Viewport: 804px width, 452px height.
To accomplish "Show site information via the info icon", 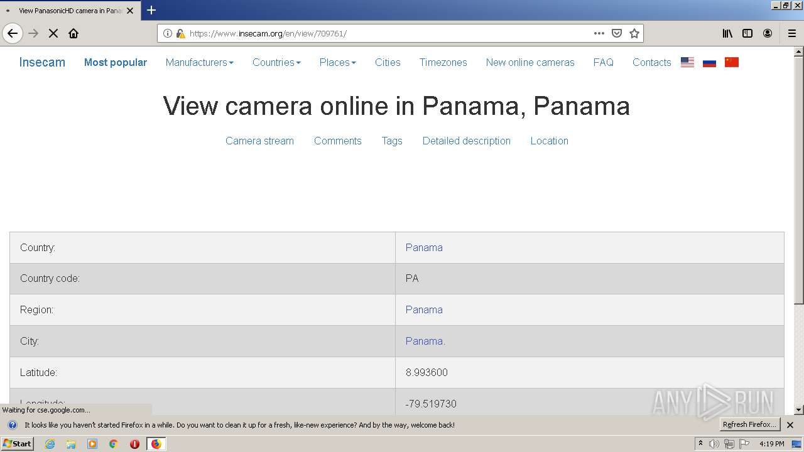I will (x=168, y=33).
